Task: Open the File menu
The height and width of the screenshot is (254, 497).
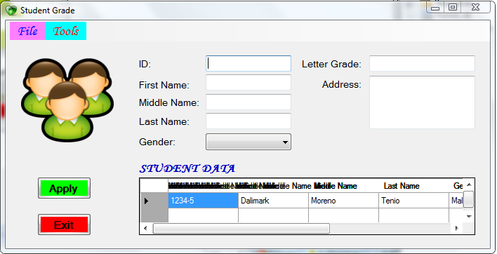Action: pyautogui.click(x=27, y=31)
